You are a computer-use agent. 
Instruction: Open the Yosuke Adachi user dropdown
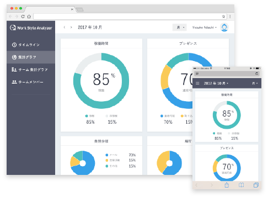click(x=205, y=28)
